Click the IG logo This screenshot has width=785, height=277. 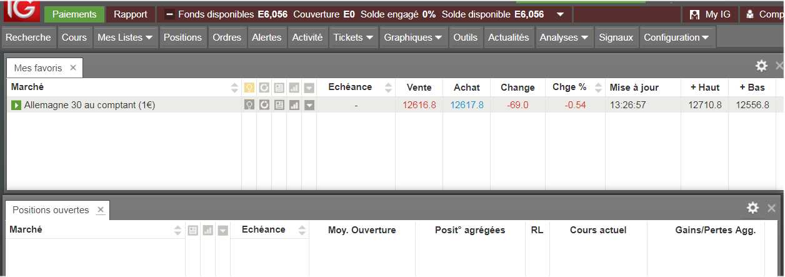click(x=21, y=11)
